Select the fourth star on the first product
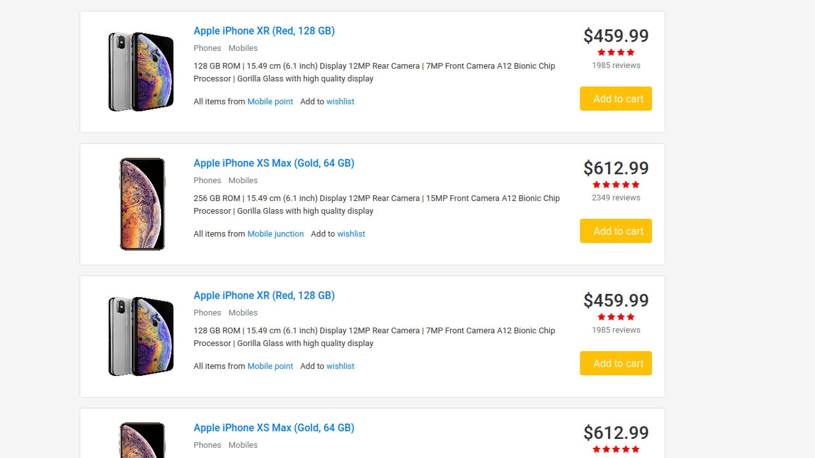 631,52
